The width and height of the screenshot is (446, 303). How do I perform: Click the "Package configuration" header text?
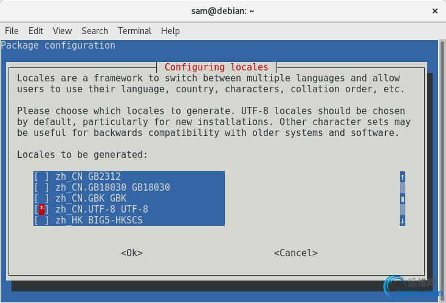point(58,46)
